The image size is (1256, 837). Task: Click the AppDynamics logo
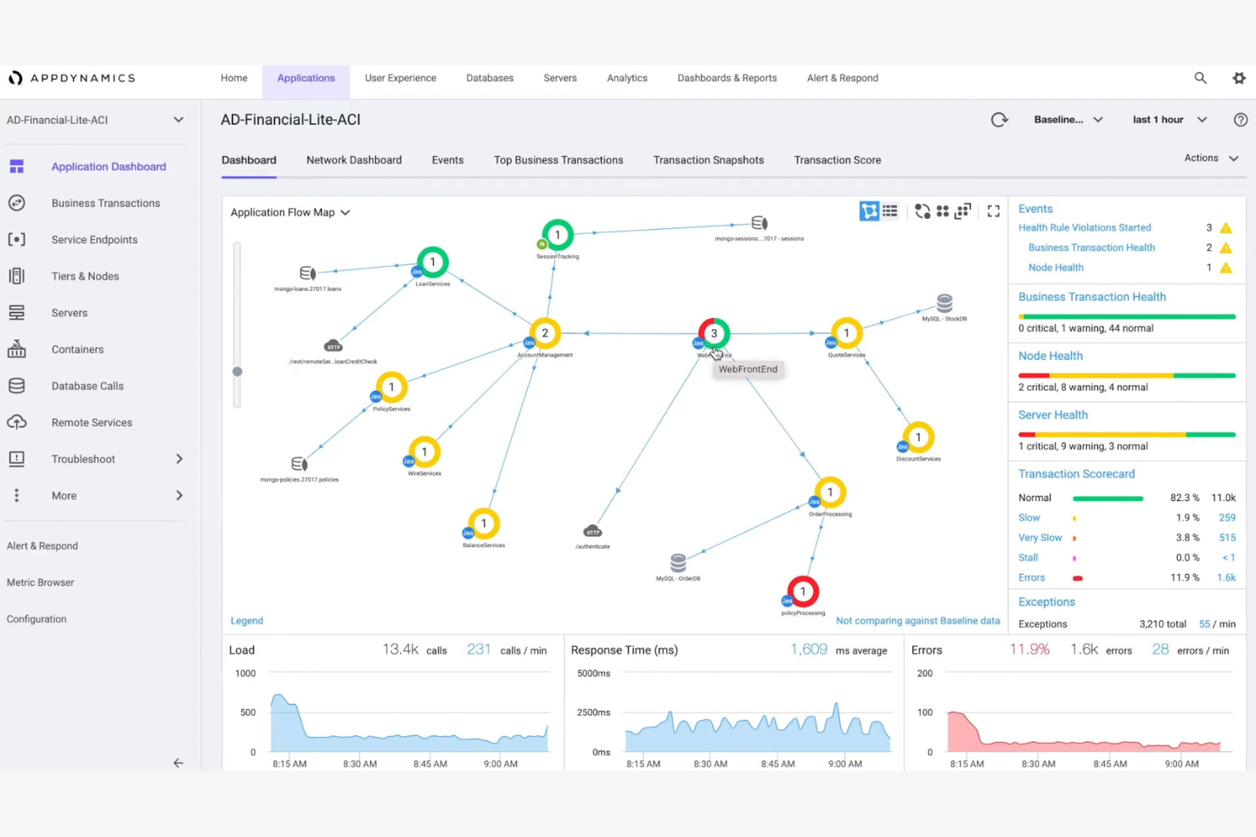point(71,78)
